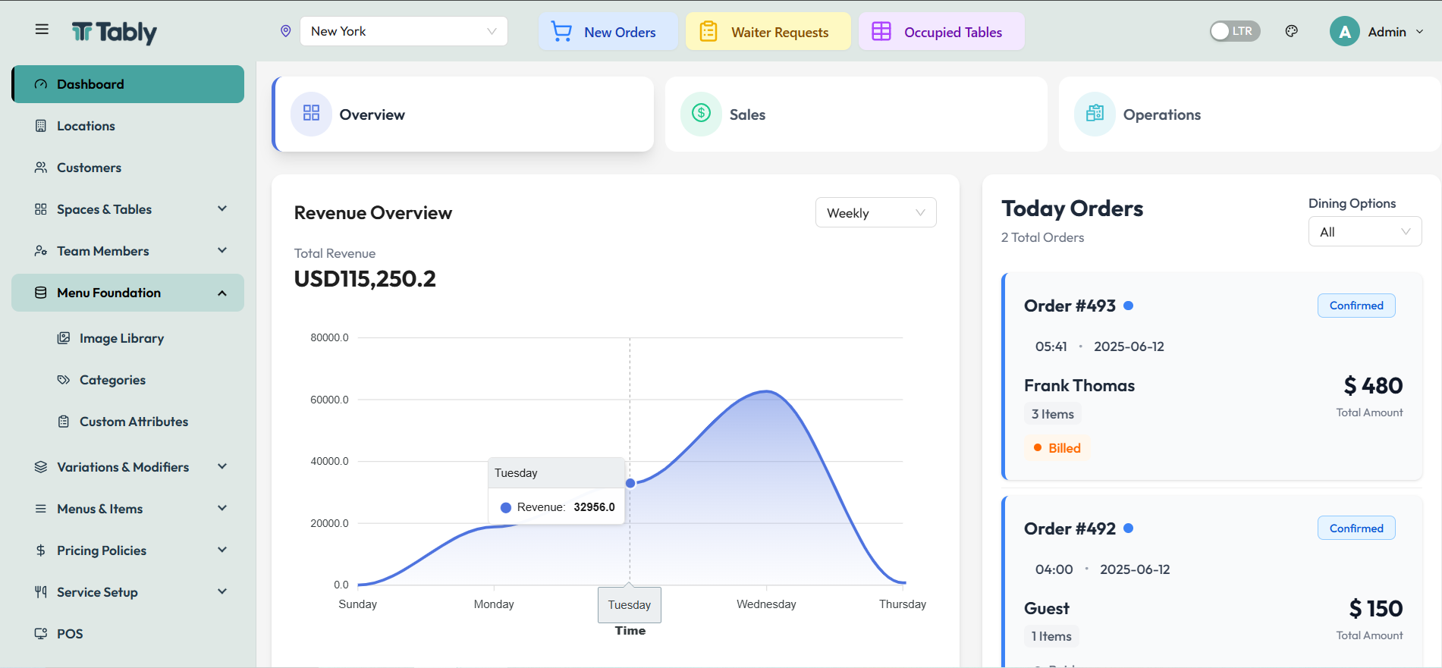Open Custom Attributes submenu item
The height and width of the screenshot is (668, 1442).
pyautogui.click(x=127, y=422)
